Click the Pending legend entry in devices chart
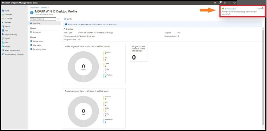This screenshot has height=131, width=267. (107, 71)
